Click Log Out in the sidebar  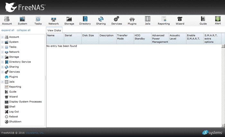tap(14, 112)
